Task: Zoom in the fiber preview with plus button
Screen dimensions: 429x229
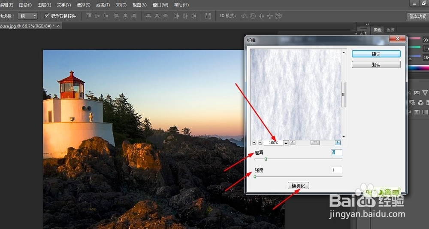Action: click(260, 143)
